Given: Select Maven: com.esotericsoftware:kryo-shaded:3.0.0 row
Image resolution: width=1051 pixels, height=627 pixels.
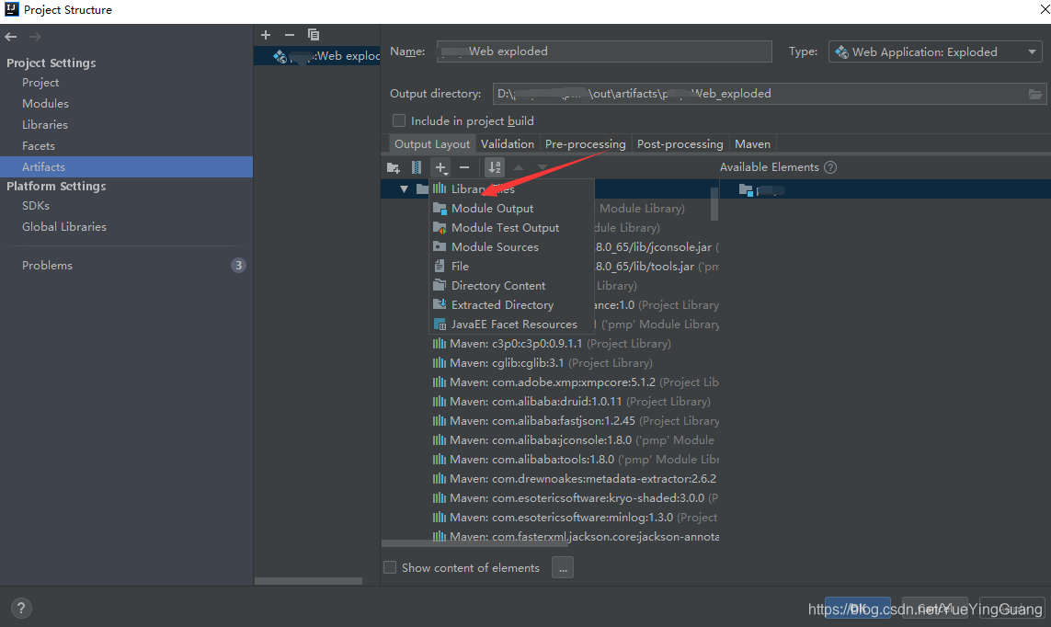Looking at the screenshot, I should coord(575,499).
